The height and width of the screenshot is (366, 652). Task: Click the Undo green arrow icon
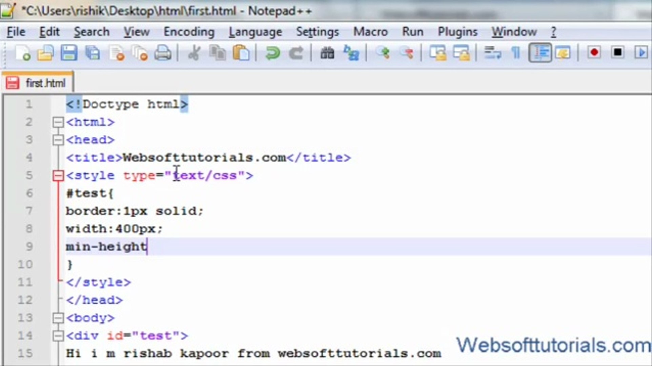(272, 53)
